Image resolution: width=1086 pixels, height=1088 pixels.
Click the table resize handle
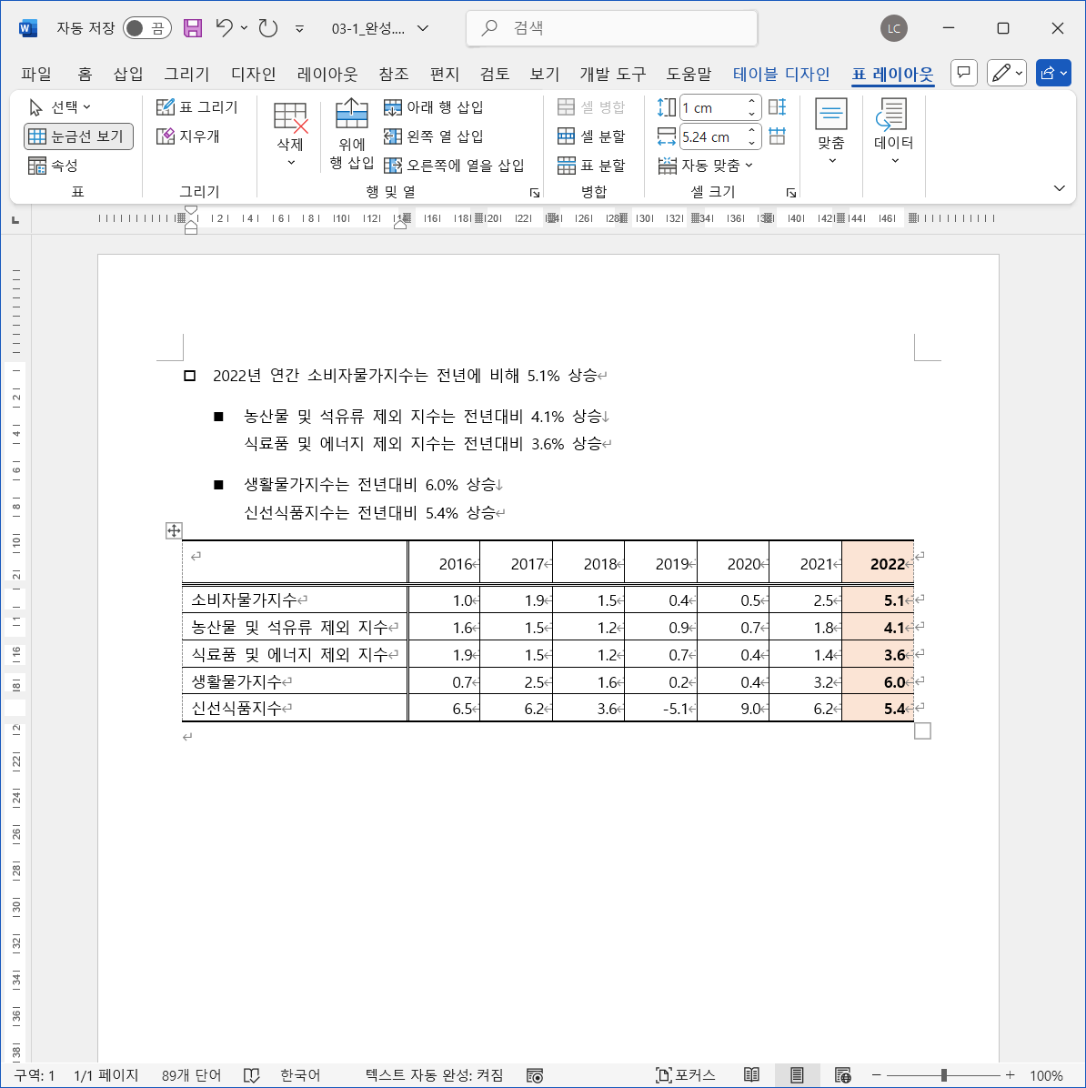pos(922,730)
